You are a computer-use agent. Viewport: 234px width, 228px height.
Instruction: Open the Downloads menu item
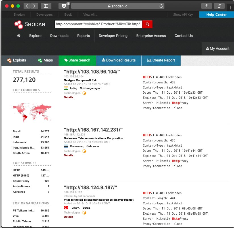(x=59, y=36)
